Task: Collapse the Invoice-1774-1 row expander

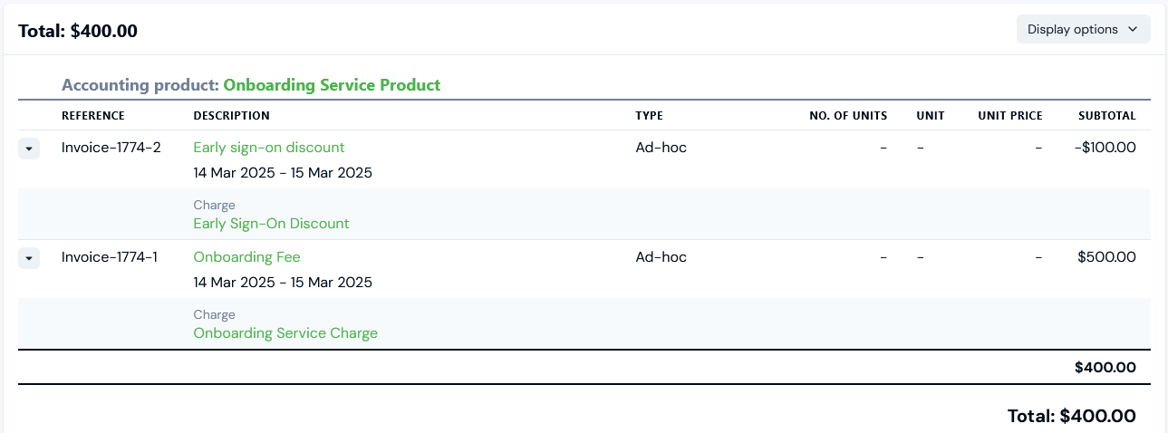Action: click(29, 258)
